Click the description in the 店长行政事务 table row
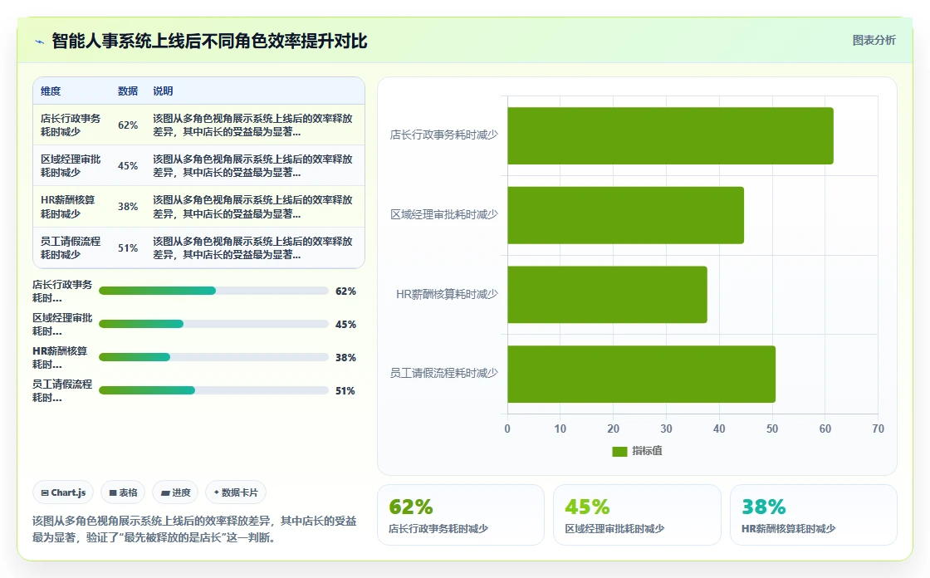Screen dimensions: 930x578 click(252, 125)
